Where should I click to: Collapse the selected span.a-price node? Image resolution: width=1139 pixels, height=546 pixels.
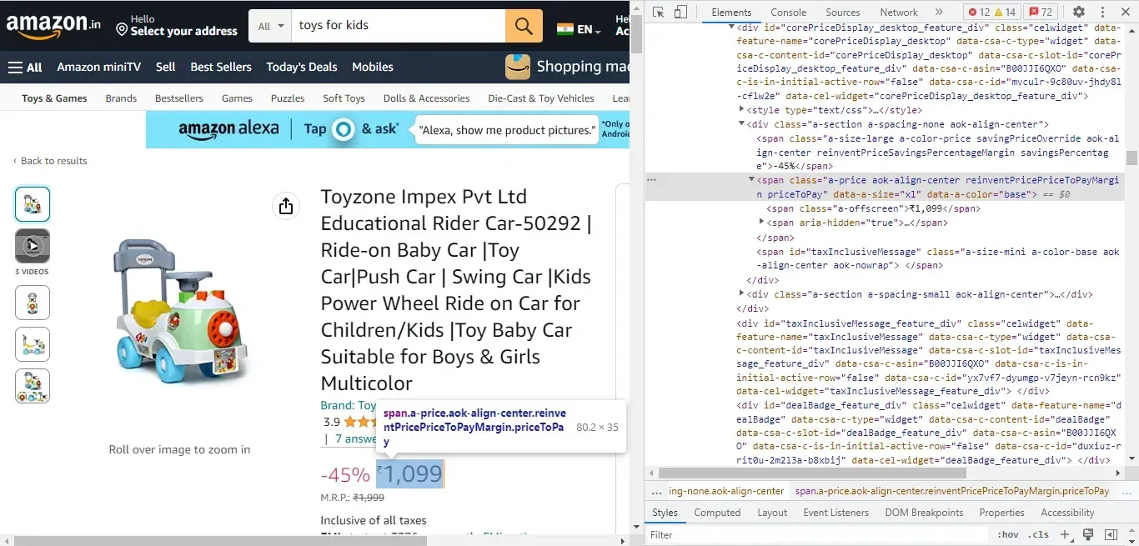[751, 180]
